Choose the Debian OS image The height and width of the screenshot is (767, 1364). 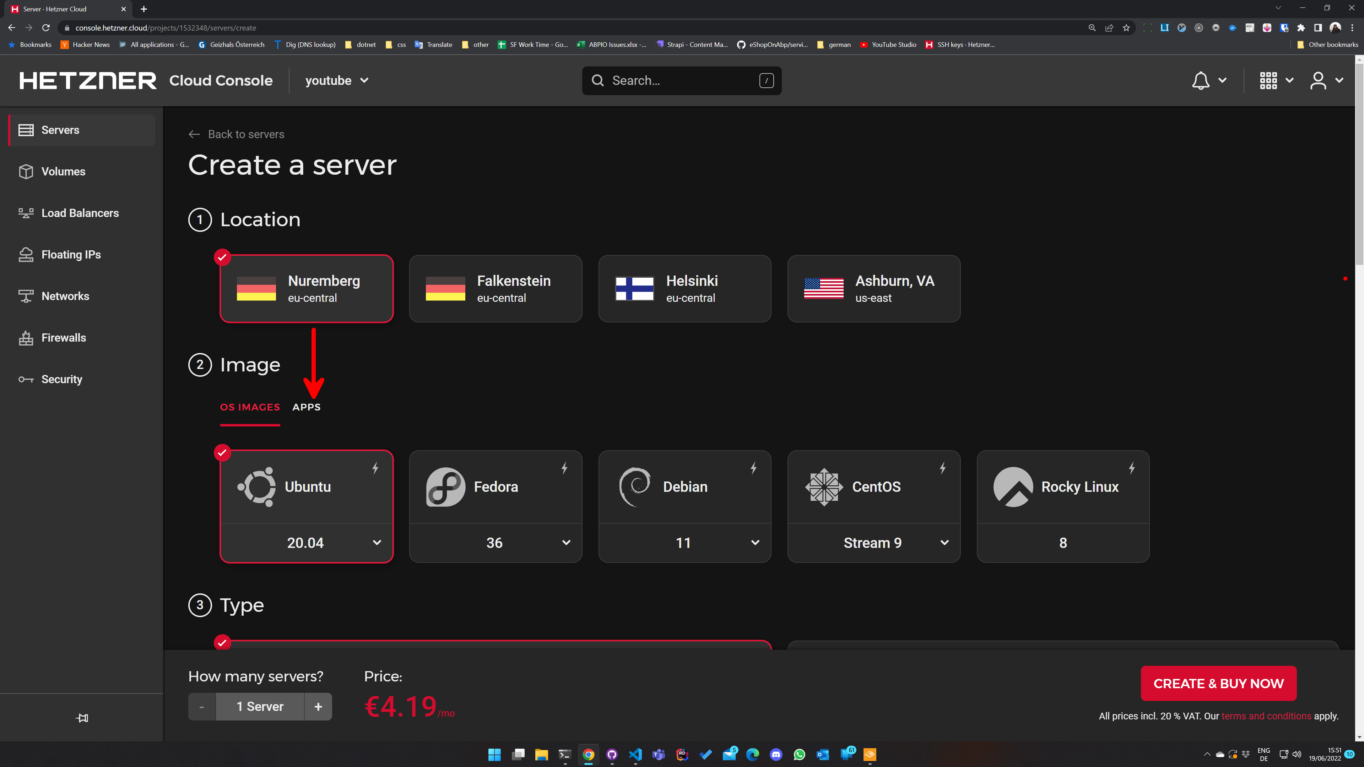(x=684, y=486)
